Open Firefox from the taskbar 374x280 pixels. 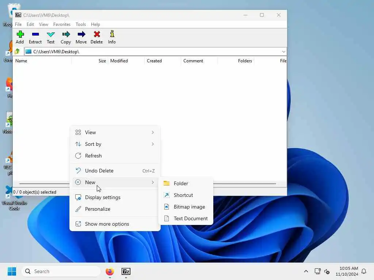[x=110, y=271]
